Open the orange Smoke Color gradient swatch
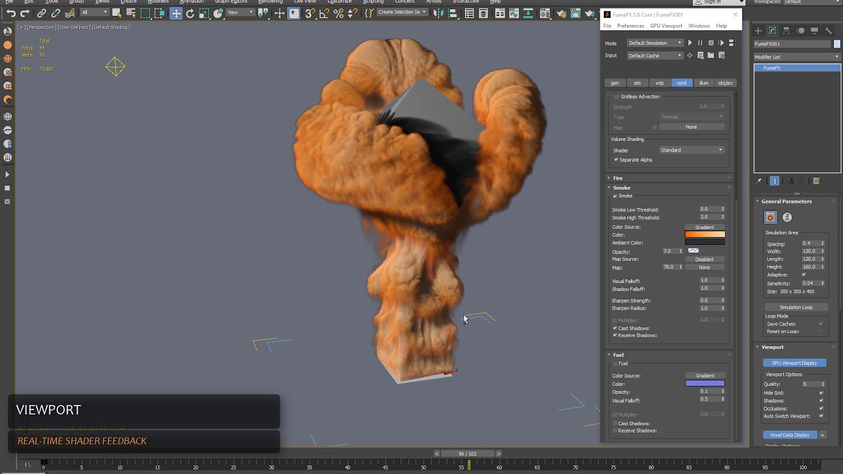The image size is (843, 474). (x=705, y=234)
